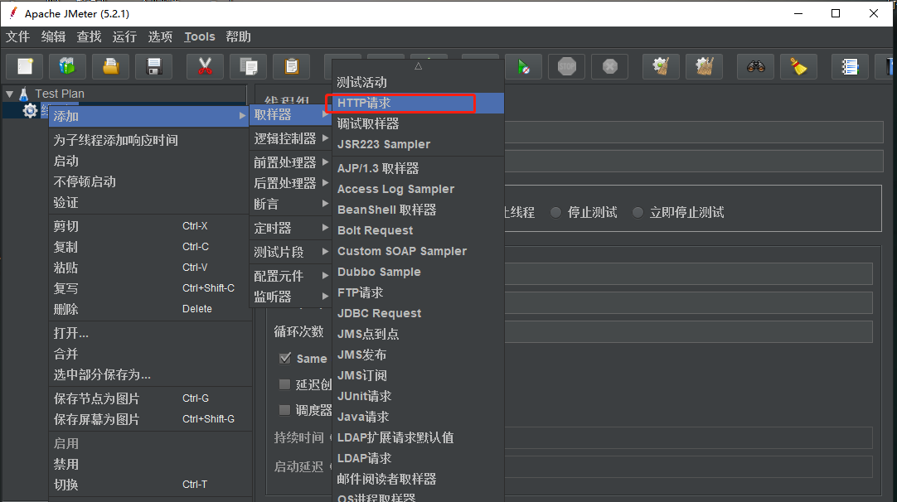Click the Function Helper list icon
This screenshot has height=502, width=897.
pyautogui.click(x=850, y=66)
